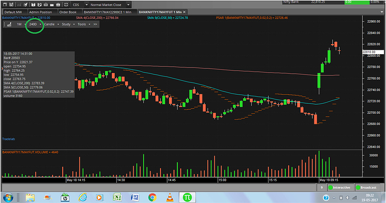Close the BANKNIFTY17MAYFUT 1 Min tab
The height and width of the screenshot is (203, 386).
[x=184, y=12]
